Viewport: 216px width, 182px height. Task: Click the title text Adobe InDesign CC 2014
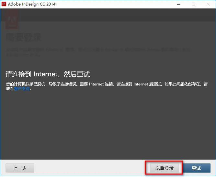[32, 4]
